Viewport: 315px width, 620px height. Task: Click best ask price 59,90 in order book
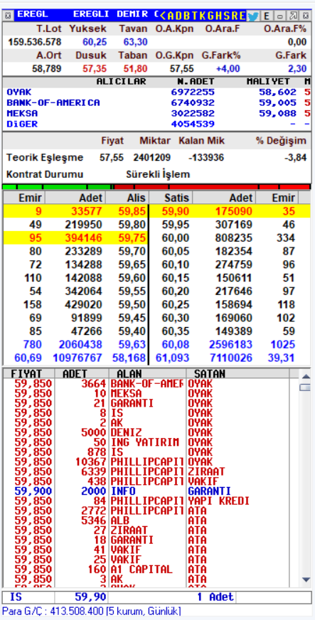click(175, 212)
